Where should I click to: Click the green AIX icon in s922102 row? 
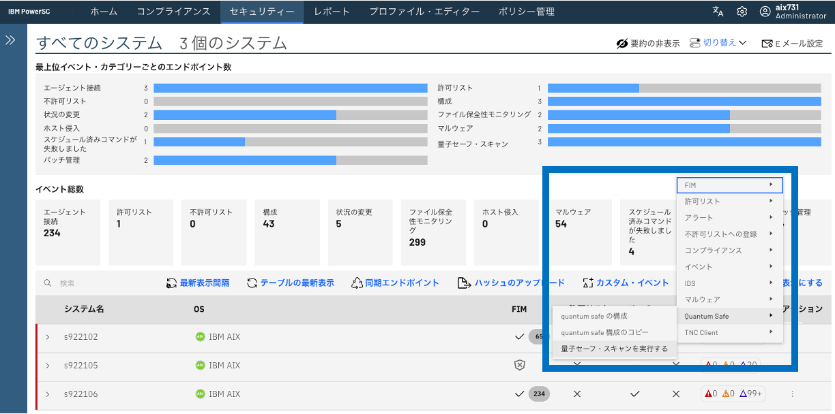(200, 336)
